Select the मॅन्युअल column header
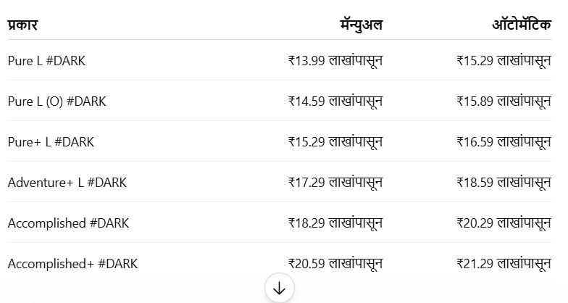 pyautogui.click(x=361, y=25)
